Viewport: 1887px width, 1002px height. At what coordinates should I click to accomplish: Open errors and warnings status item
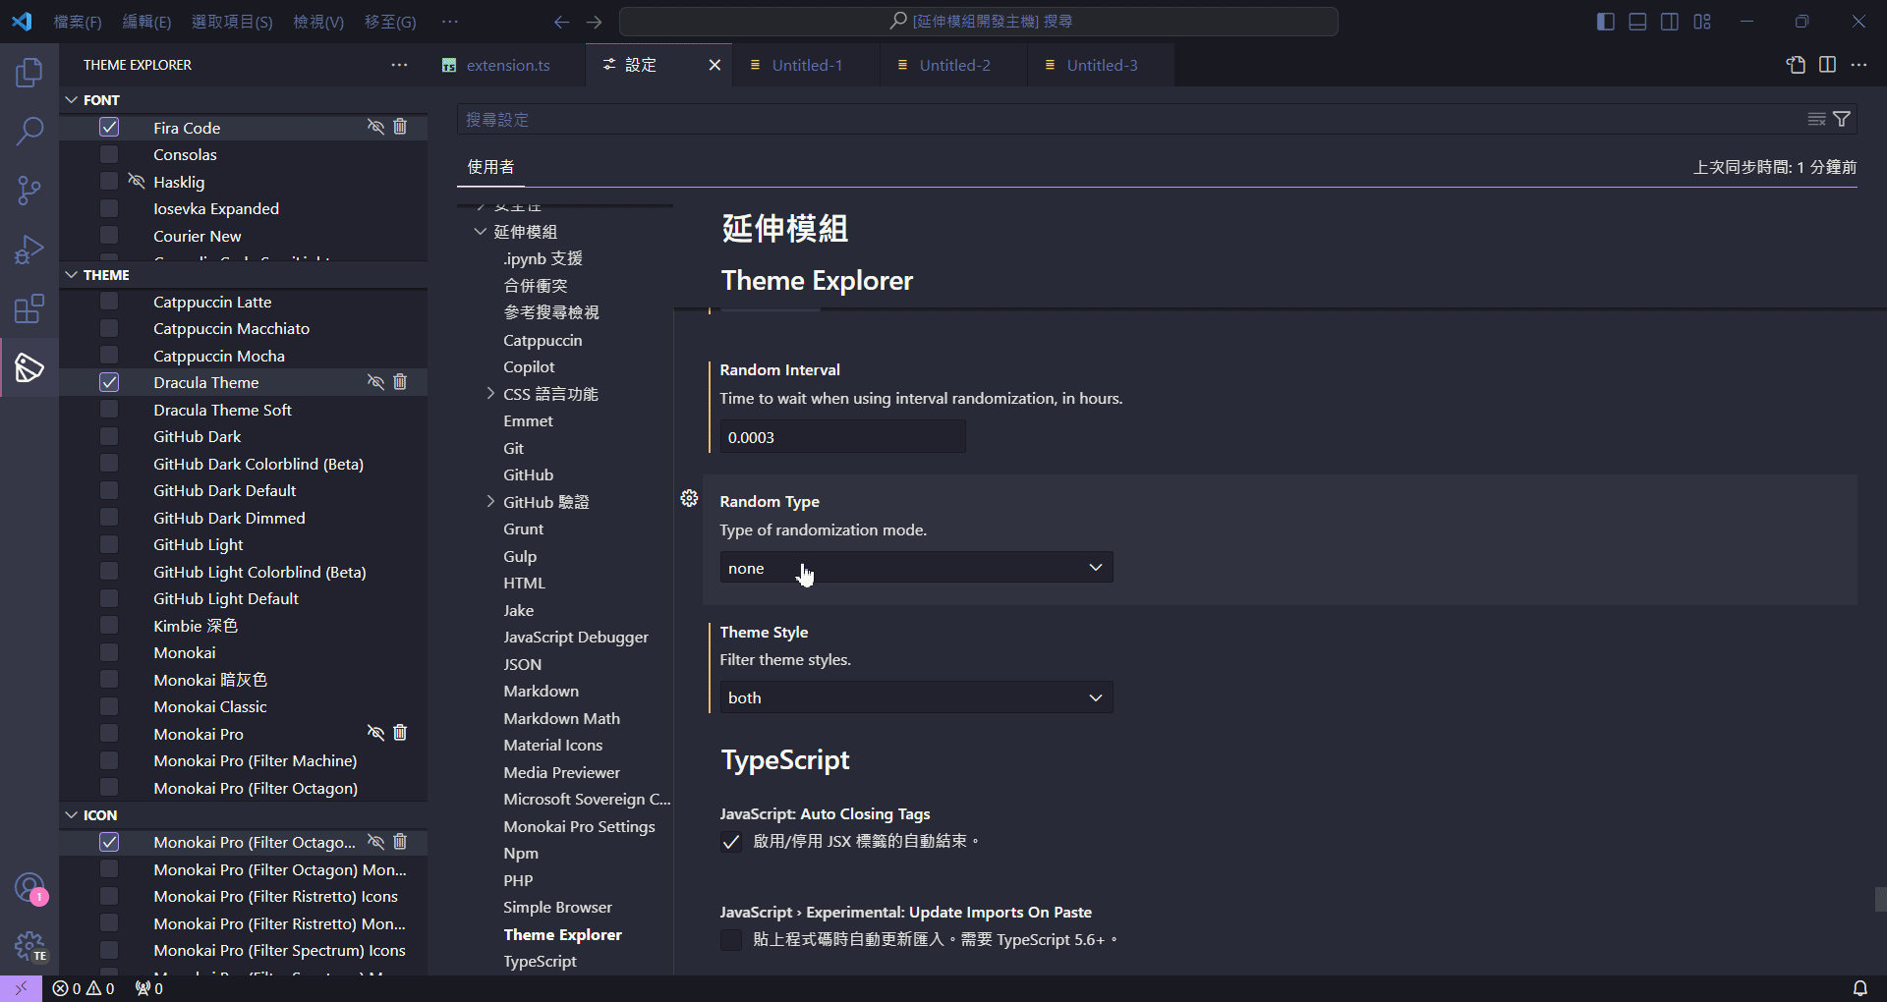(84, 988)
